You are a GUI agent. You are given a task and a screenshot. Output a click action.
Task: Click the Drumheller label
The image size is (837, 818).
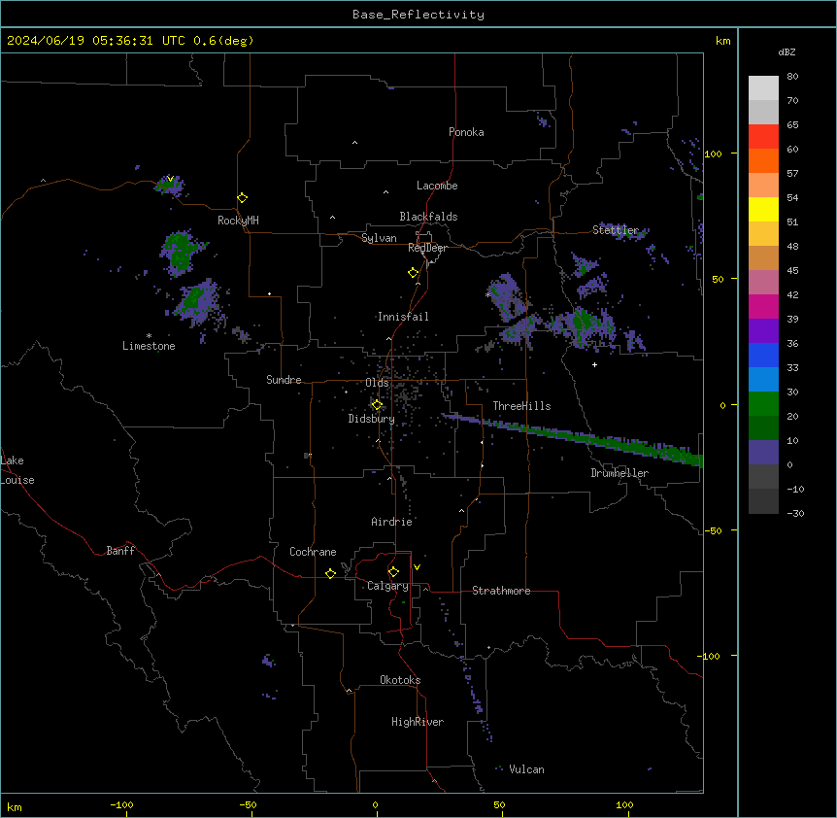(x=619, y=473)
